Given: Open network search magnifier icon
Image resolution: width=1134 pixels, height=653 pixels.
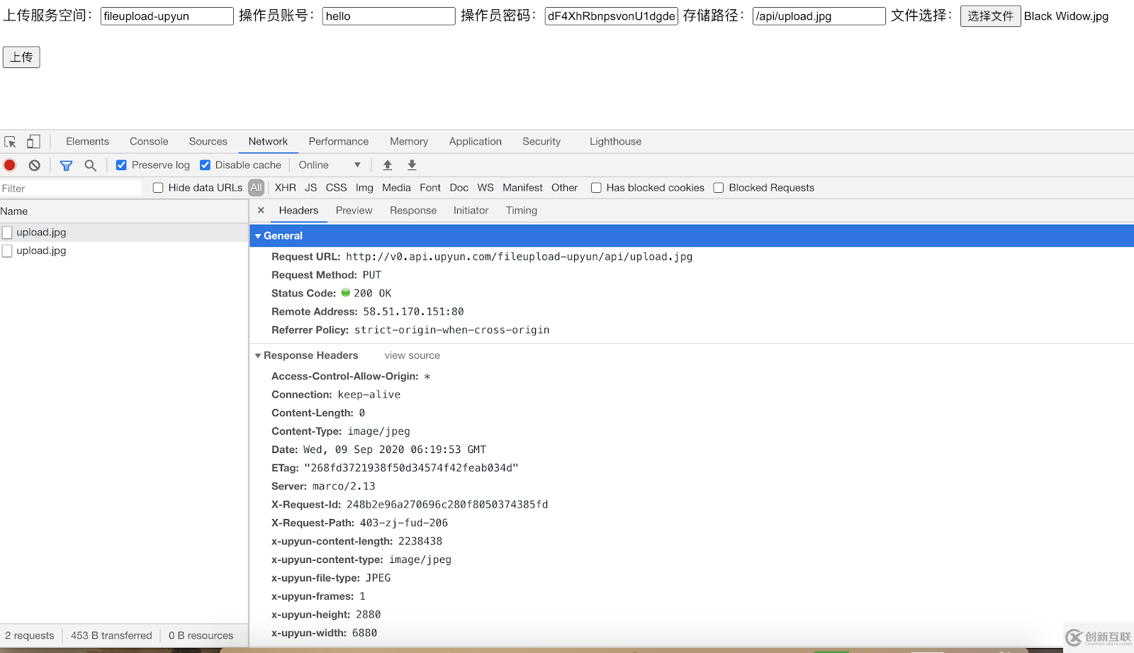Looking at the screenshot, I should tap(90, 165).
